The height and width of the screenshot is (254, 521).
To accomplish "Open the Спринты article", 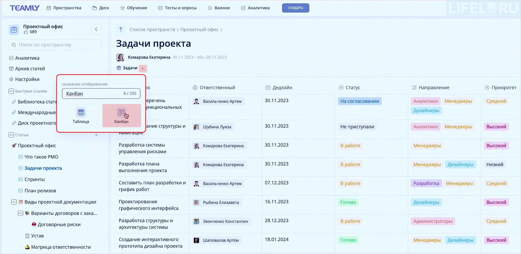I will tap(32, 179).
